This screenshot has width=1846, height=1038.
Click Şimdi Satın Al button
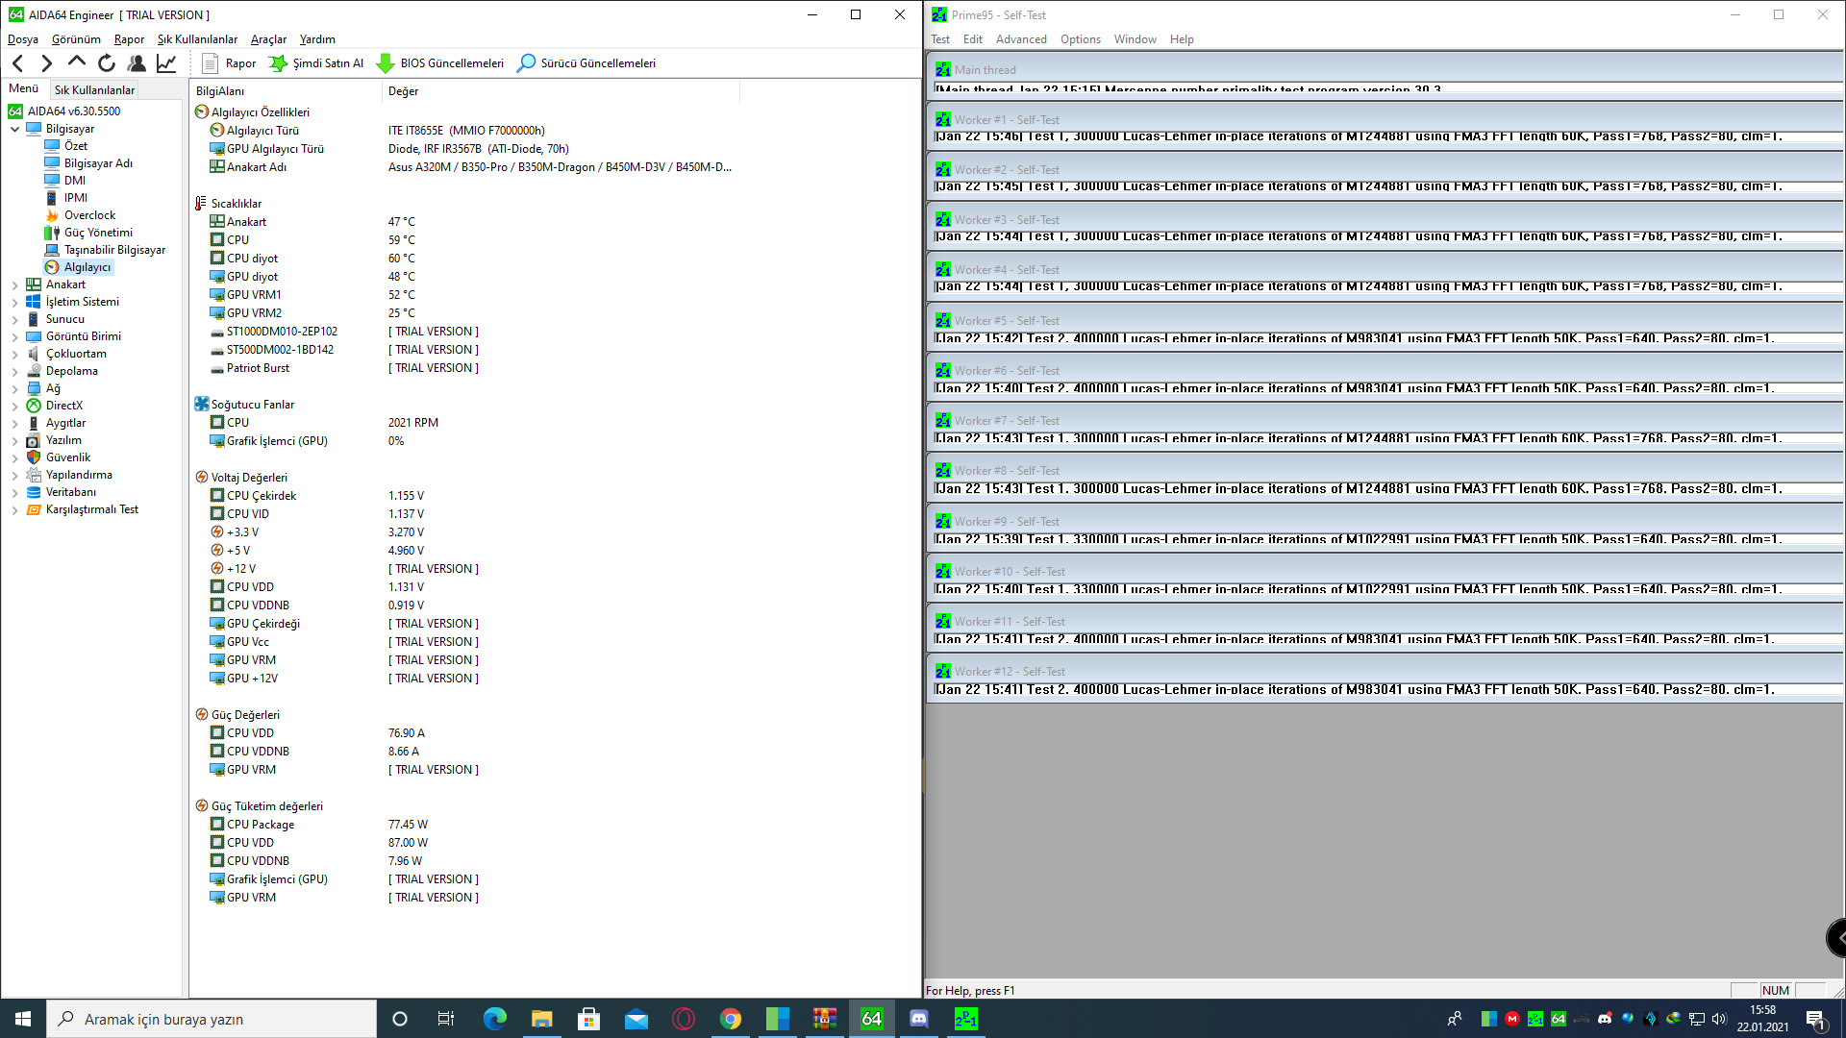pyautogui.click(x=316, y=63)
